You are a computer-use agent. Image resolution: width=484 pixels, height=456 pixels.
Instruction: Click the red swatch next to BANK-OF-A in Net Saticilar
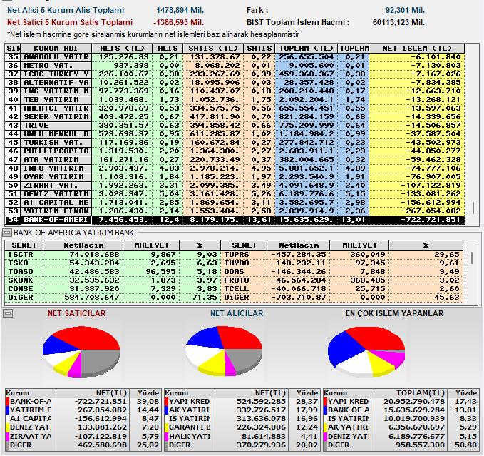7,402
